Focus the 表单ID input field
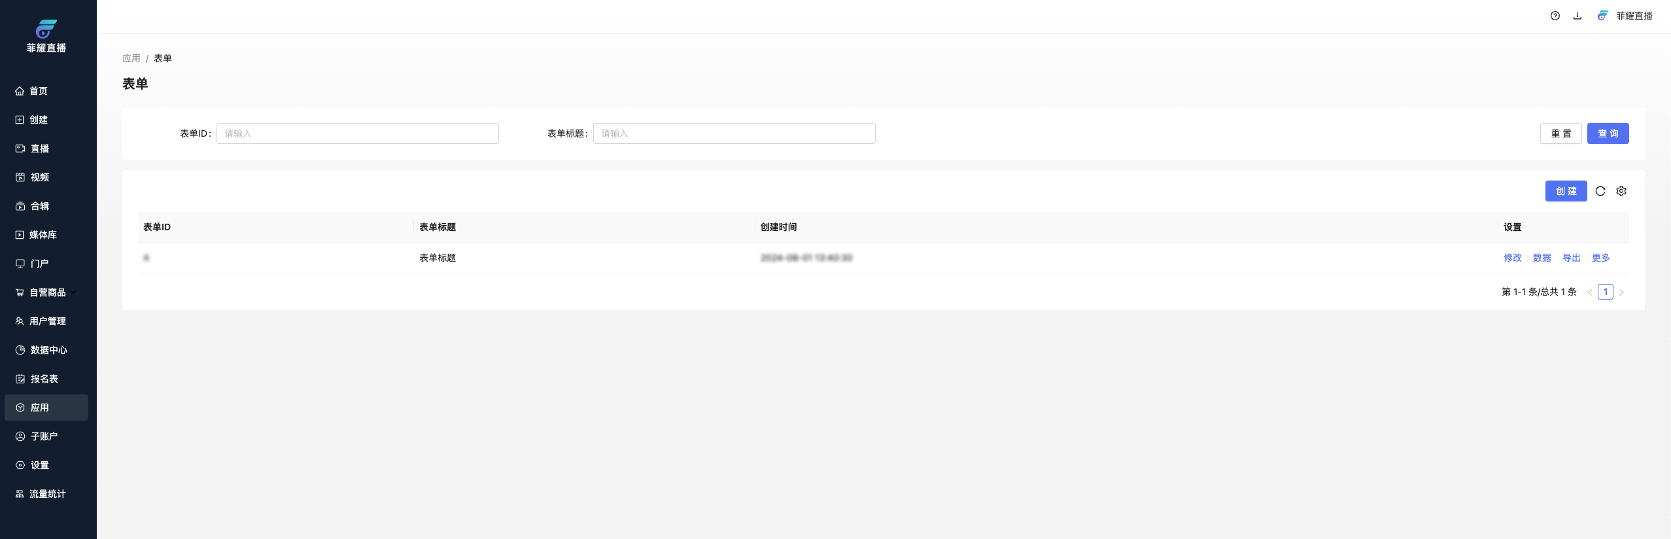The width and height of the screenshot is (1671, 539). (x=357, y=133)
